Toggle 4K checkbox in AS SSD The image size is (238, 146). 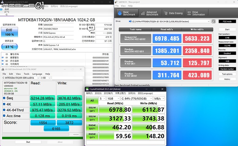tap(4, 104)
